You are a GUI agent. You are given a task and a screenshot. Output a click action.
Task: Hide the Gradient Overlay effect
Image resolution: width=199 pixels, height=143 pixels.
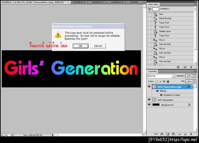point(161,95)
